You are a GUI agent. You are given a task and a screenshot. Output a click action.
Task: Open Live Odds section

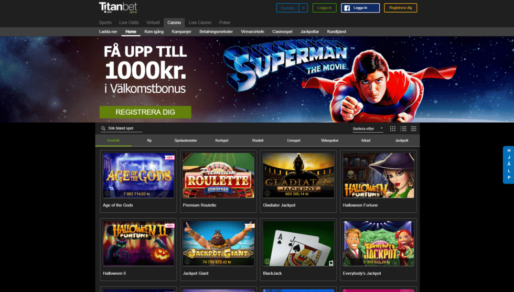click(129, 23)
